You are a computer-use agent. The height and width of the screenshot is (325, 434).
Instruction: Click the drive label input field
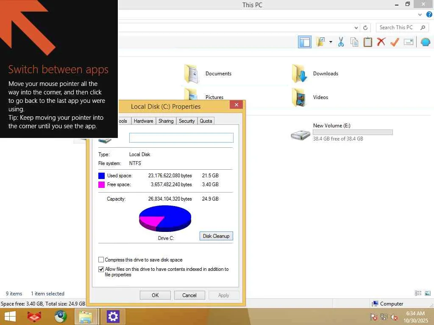click(181, 138)
